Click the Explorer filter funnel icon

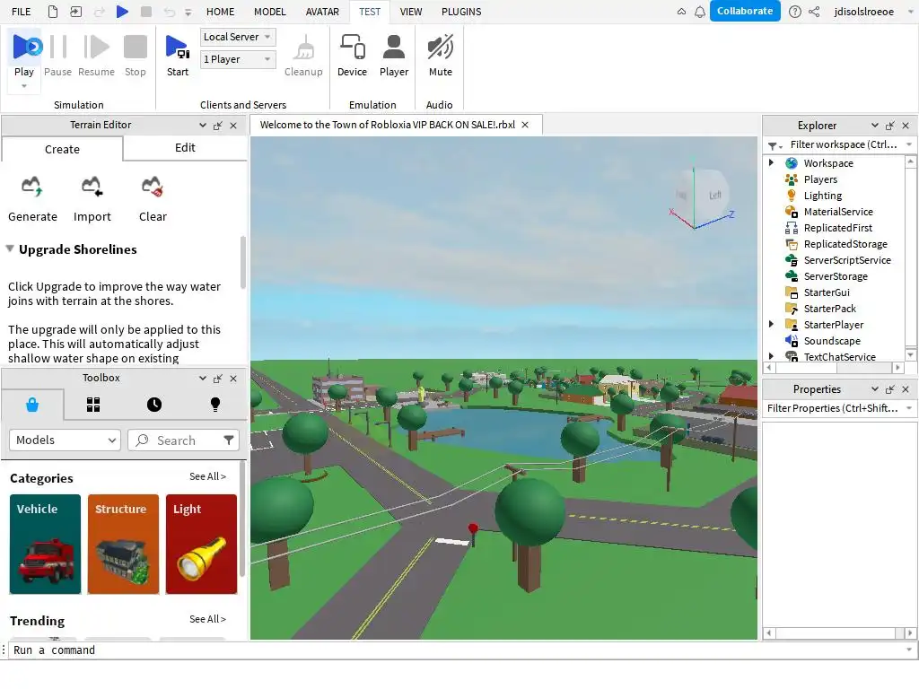pyautogui.click(x=775, y=145)
